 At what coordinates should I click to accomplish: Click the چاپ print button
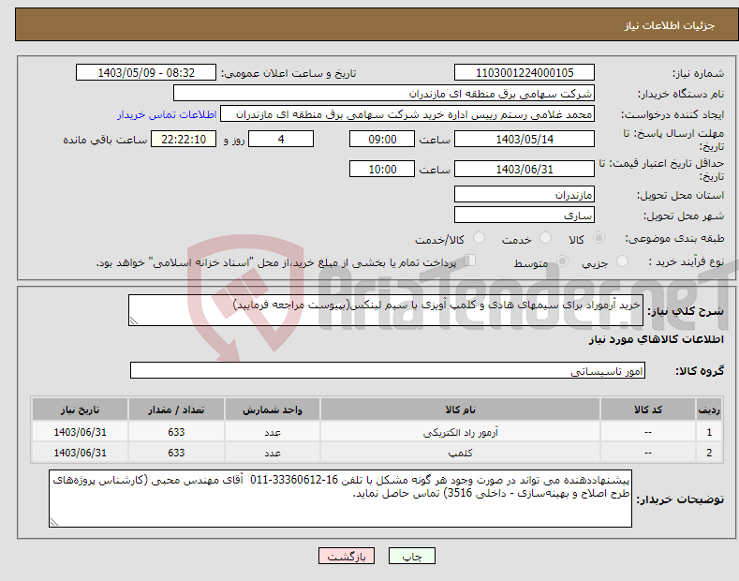(x=411, y=556)
